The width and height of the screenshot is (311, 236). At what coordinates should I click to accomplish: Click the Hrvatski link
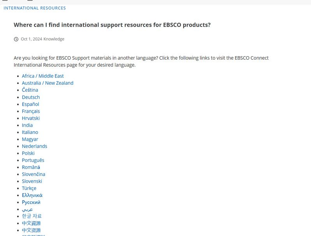click(x=31, y=118)
